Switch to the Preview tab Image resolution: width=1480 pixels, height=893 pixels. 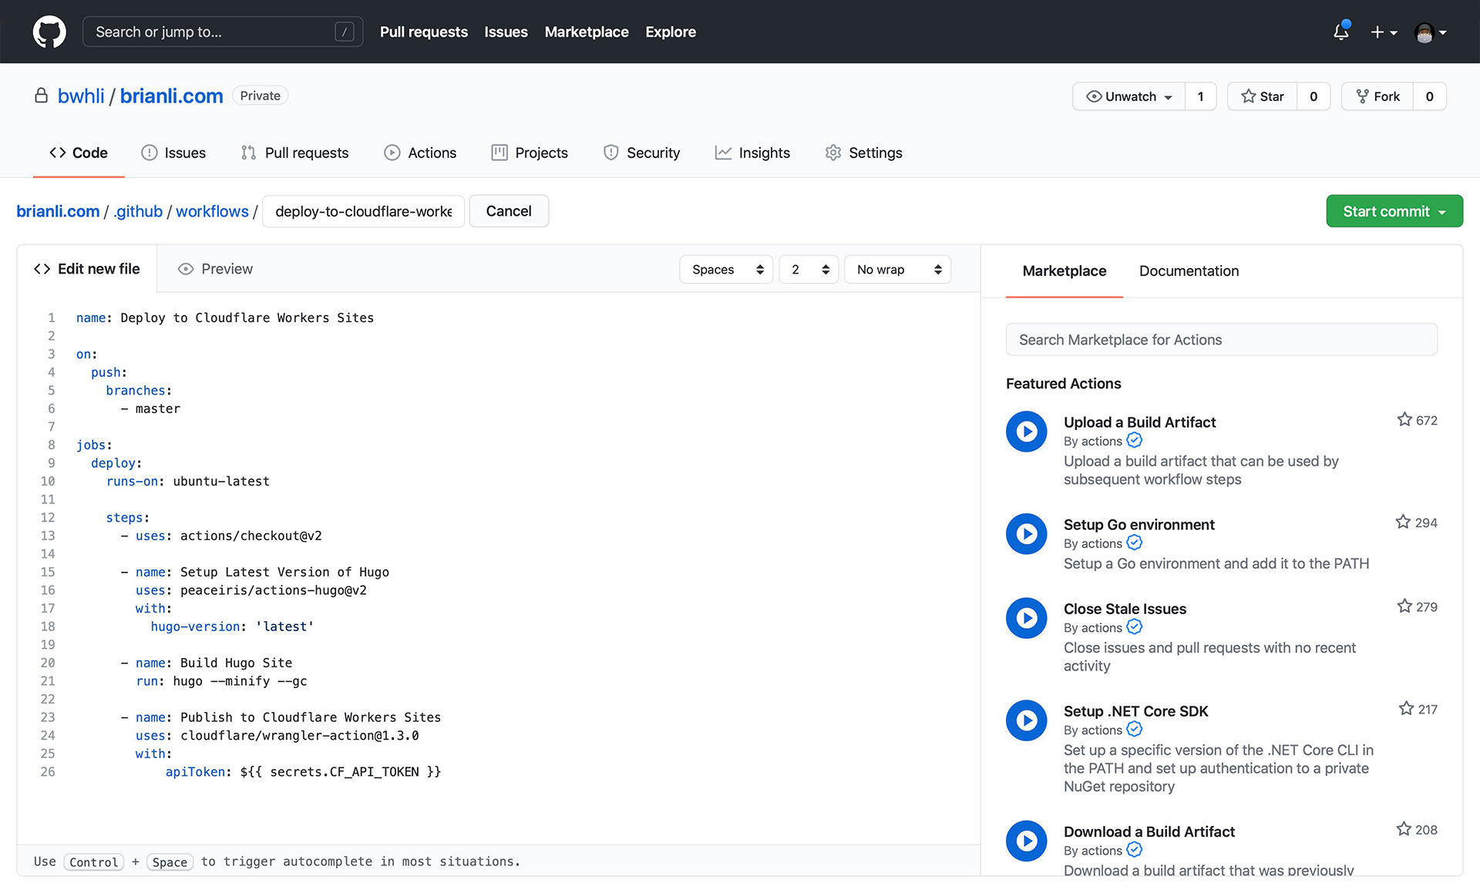pyautogui.click(x=215, y=269)
